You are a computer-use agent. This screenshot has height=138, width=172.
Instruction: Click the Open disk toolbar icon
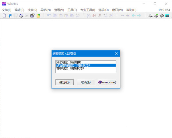pos(150,16)
